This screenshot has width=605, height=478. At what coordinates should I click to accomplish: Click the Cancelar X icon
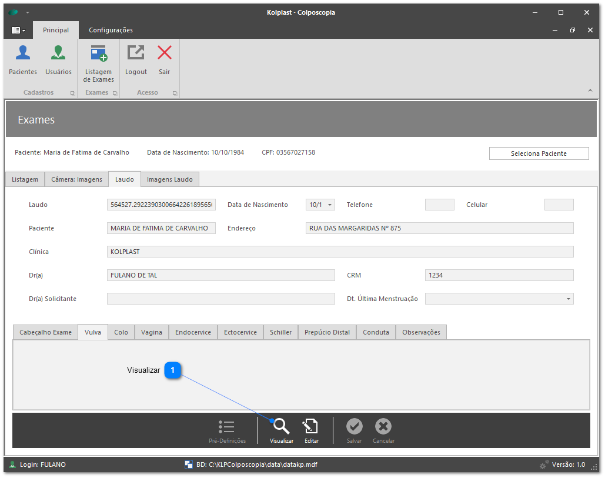tap(383, 426)
